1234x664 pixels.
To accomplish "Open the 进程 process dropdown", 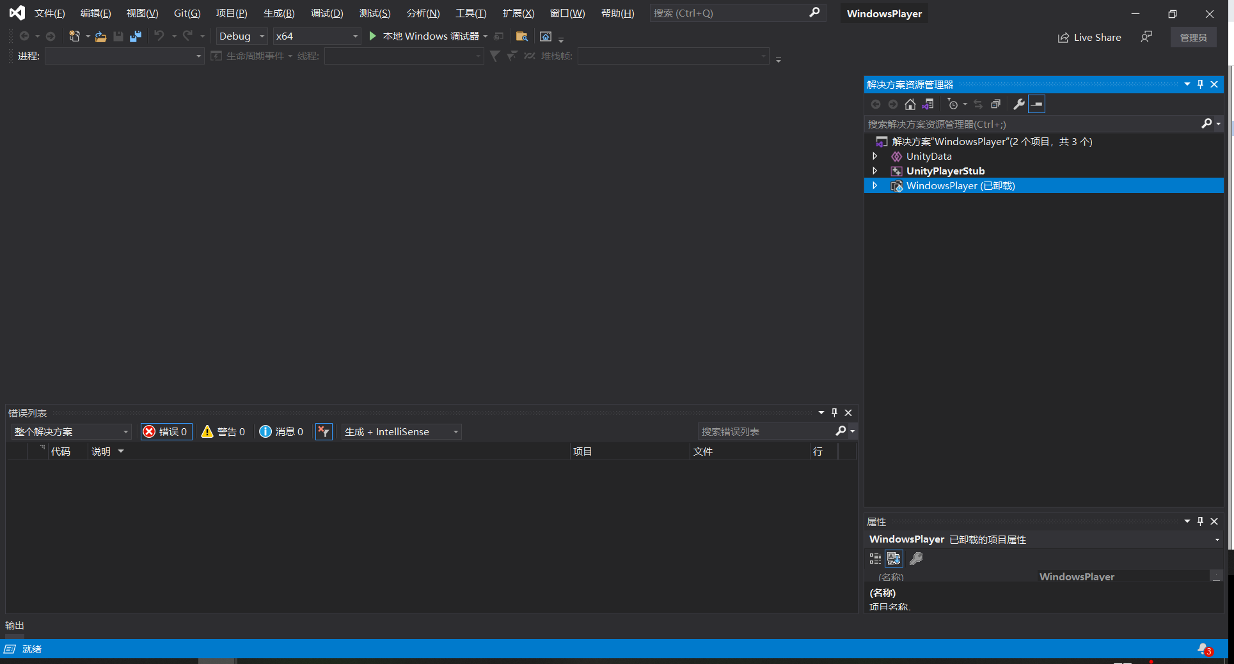I will click(125, 56).
